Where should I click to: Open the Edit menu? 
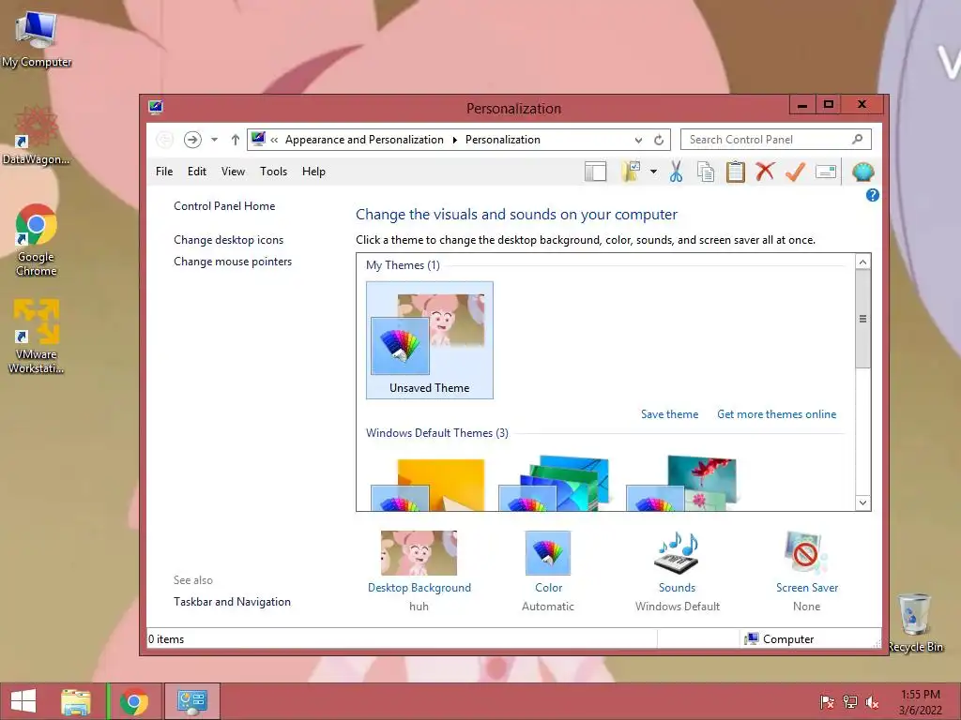tap(197, 172)
